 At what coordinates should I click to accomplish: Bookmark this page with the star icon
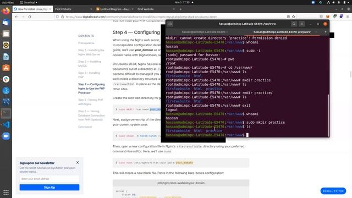pos(293,16)
